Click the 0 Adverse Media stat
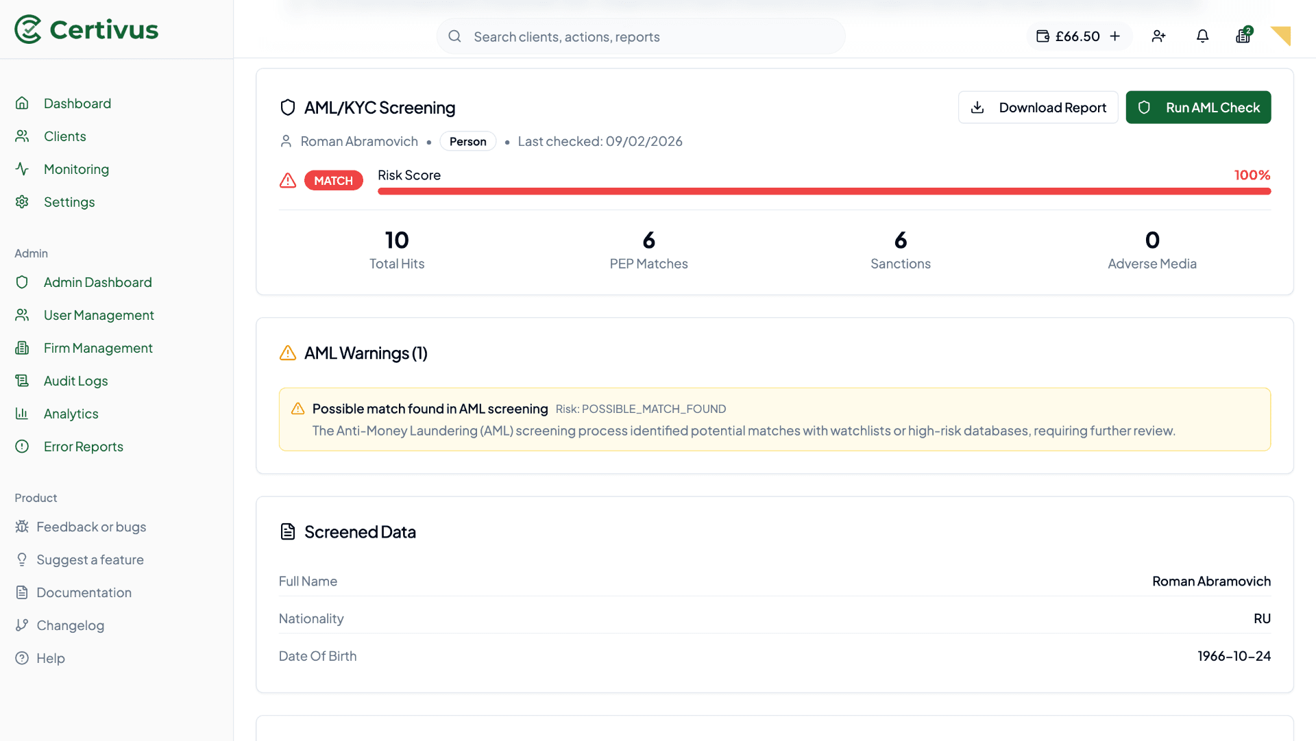Viewport: 1316px width, 741px height. click(x=1152, y=251)
